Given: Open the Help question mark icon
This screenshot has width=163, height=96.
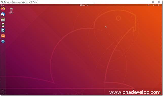Looking at the screenshot, I should 3,41.
